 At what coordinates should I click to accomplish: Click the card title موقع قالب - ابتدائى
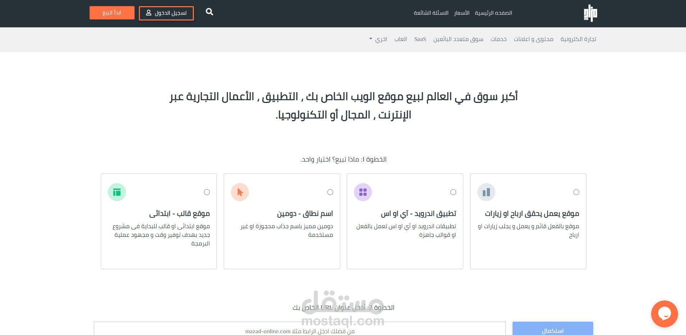180,213
